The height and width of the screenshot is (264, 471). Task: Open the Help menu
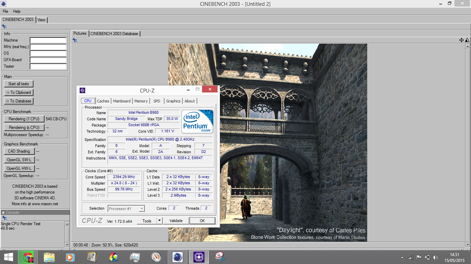coord(17,11)
